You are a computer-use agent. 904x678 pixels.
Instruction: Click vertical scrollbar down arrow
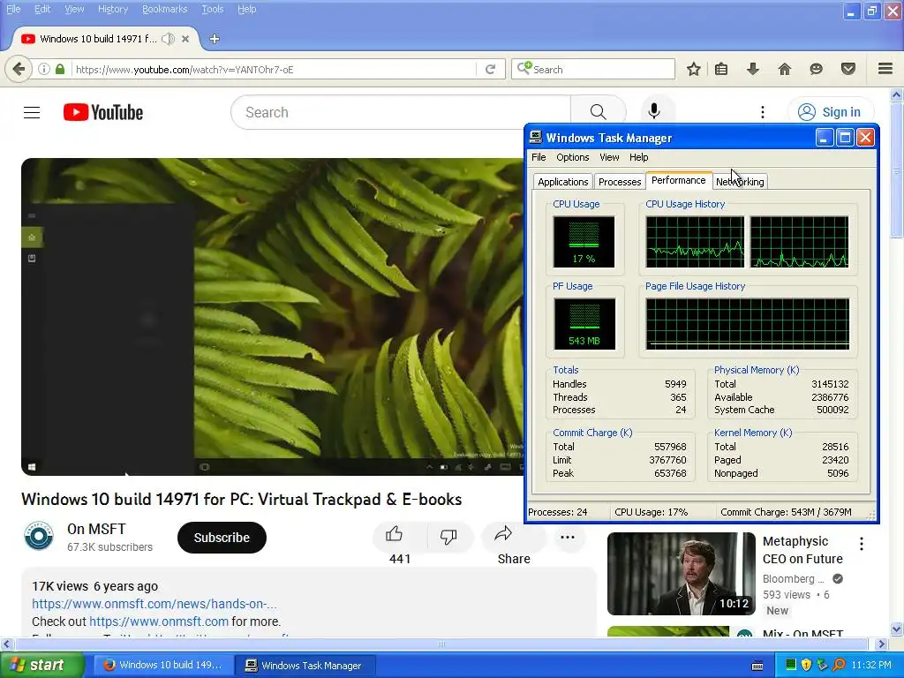click(x=897, y=629)
